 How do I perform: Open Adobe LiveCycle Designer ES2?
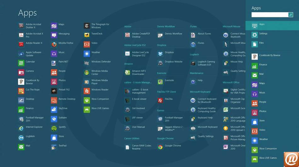pyautogui.click(x=137, y=54)
